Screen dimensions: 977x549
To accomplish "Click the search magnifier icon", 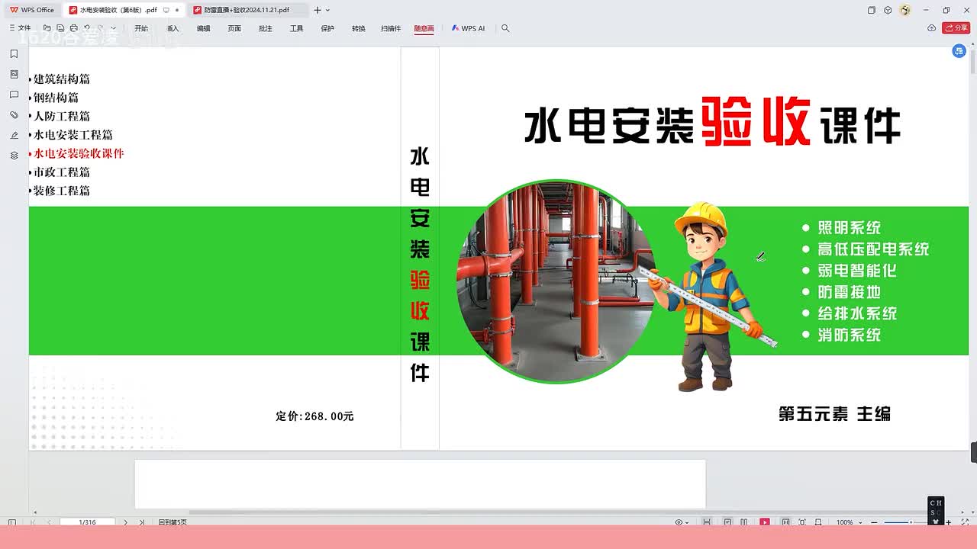I will pos(505,28).
